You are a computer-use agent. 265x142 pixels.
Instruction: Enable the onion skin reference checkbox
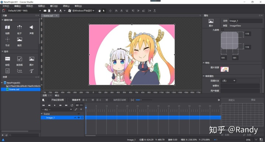click(x=70, y=100)
